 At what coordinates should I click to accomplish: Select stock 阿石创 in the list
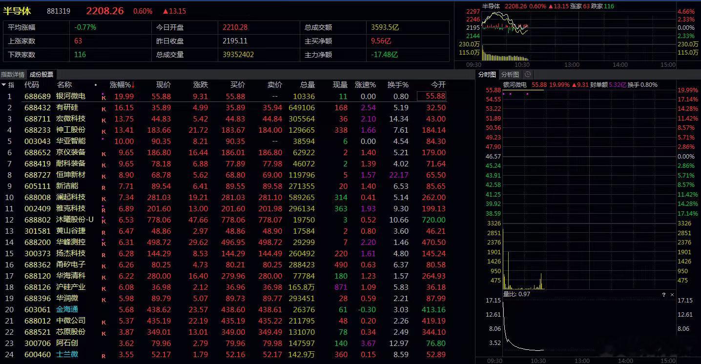(67, 343)
